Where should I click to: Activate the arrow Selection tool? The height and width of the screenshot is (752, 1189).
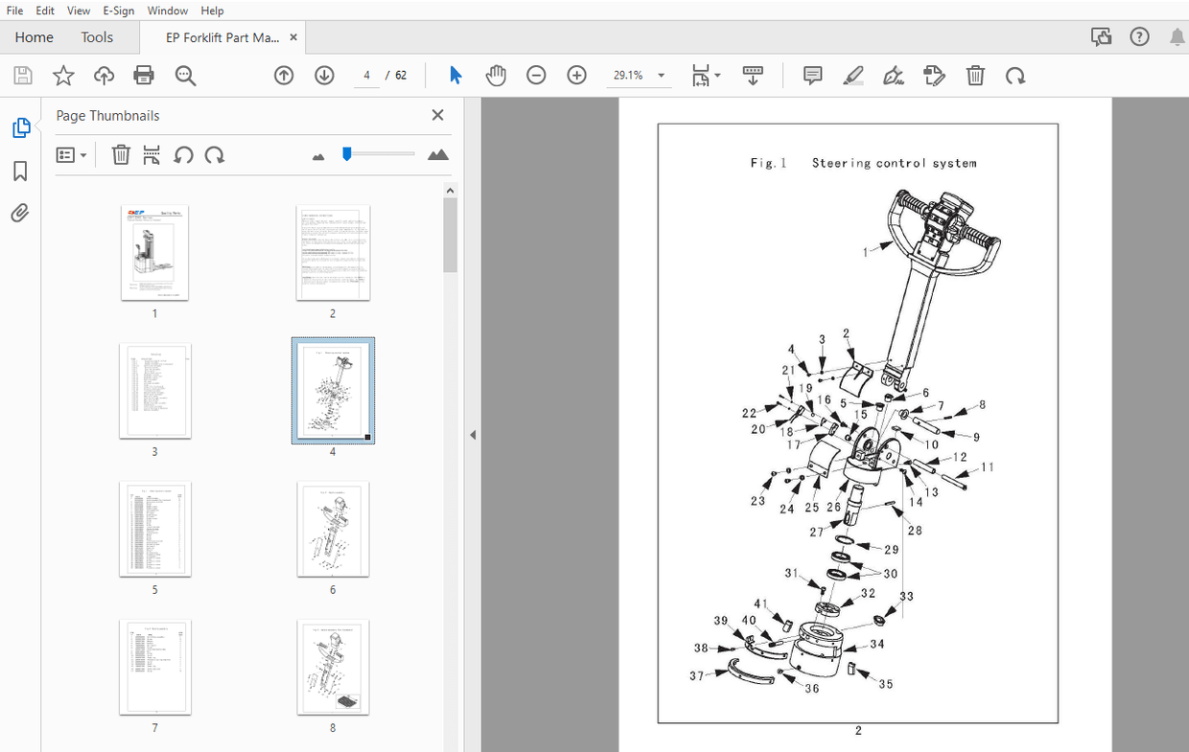coord(455,75)
